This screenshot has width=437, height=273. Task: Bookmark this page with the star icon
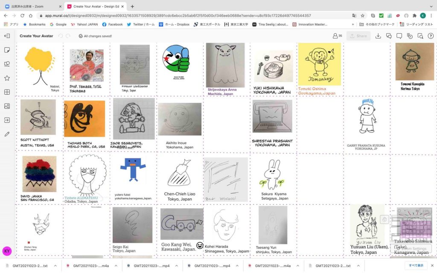pos(362,16)
